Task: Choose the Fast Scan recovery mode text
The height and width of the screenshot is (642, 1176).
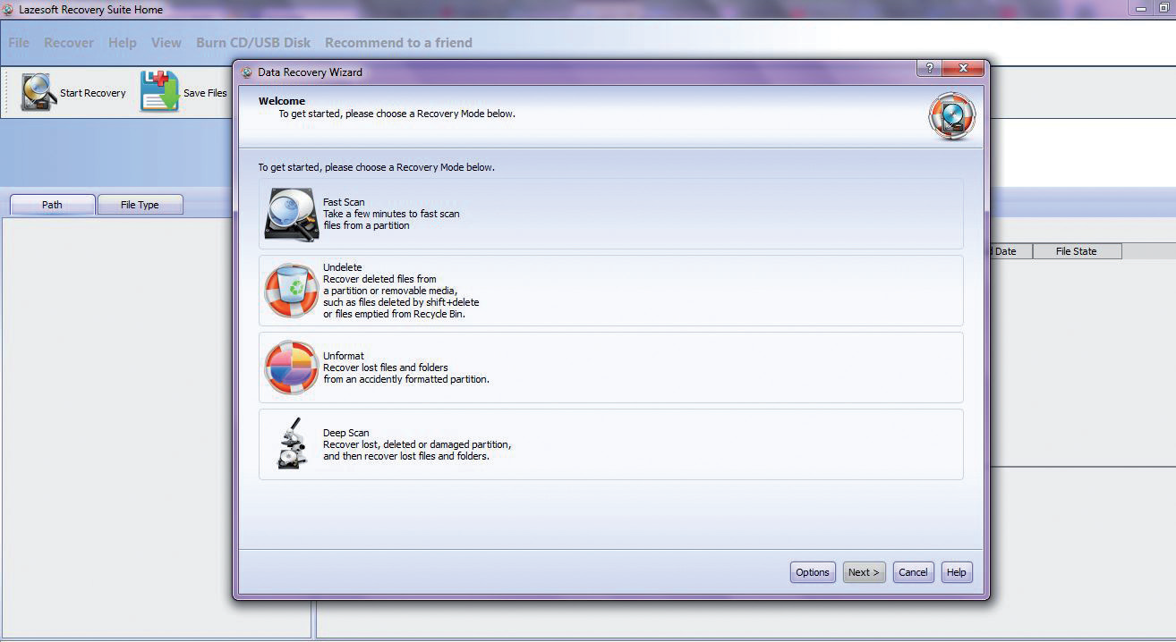Action: (x=344, y=202)
